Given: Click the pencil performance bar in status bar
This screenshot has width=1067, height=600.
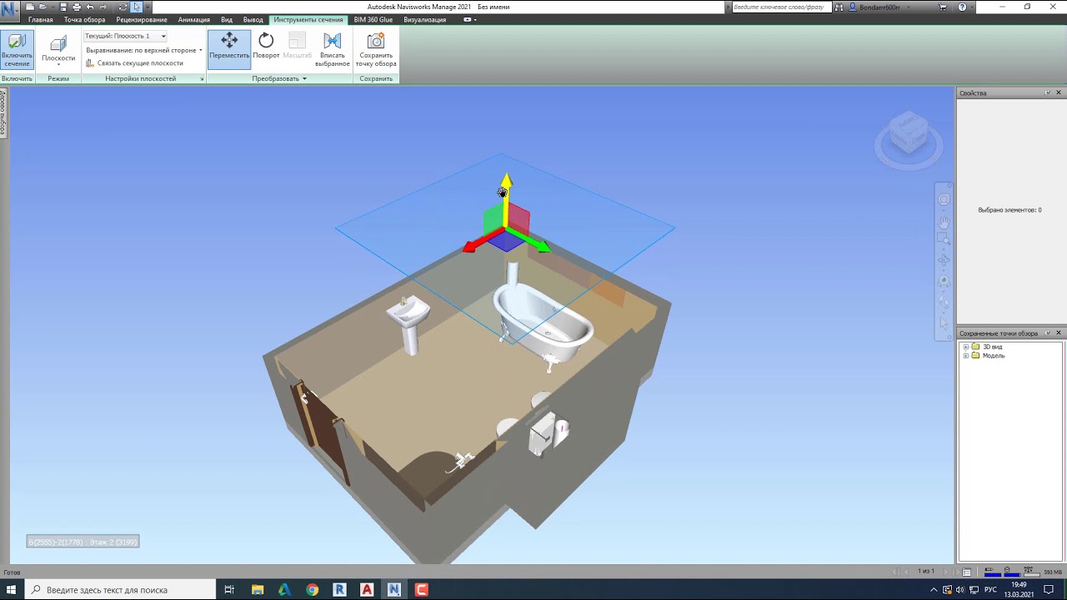Looking at the screenshot, I should 992,572.
